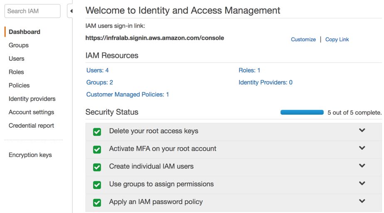Collapse the sidebar with the arrow icon
The height and width of the screenshot is (213, 384).
(x=71, y=11)
